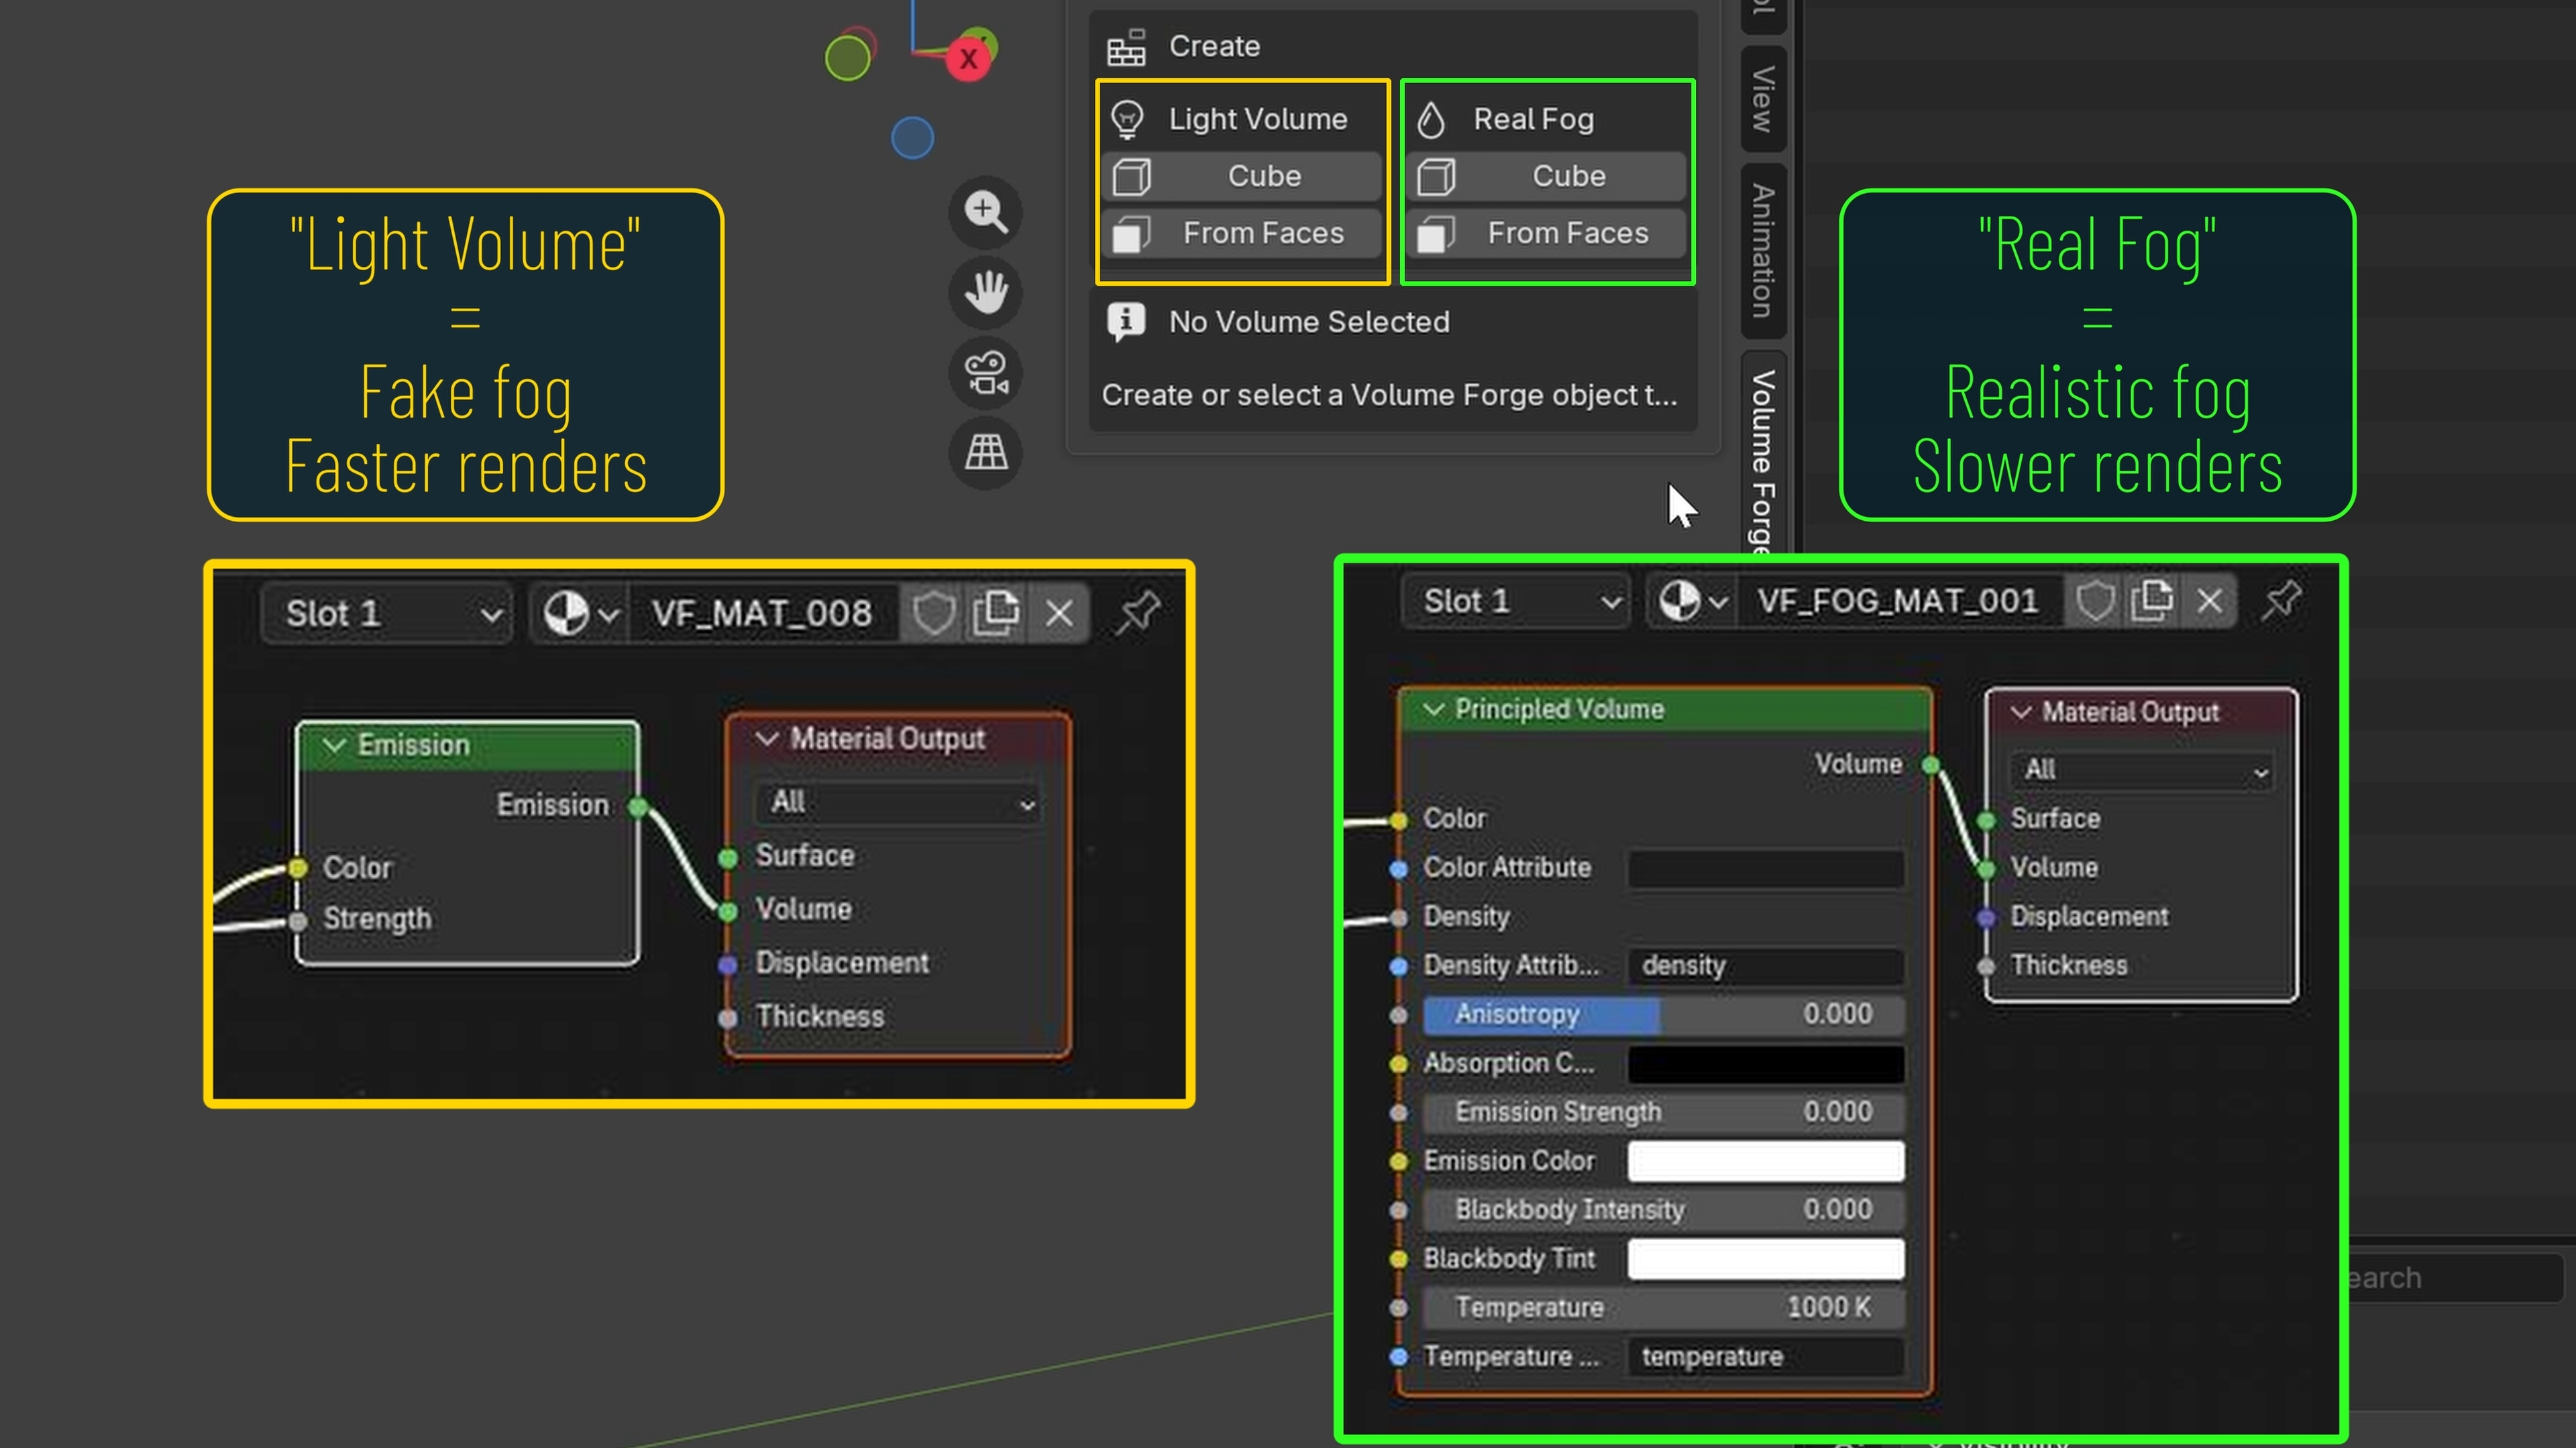Duplicate the VF_FOG_MAT_001 material
The width and height of the screenshot is (2576, 1448).
tap(2152, 601)
